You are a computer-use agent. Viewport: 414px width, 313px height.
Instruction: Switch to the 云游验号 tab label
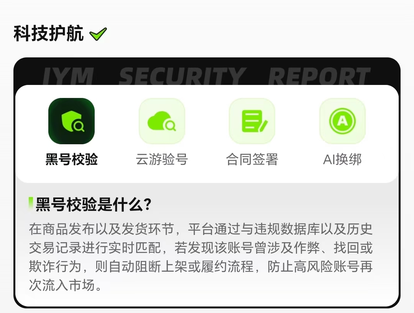point(162,160)
